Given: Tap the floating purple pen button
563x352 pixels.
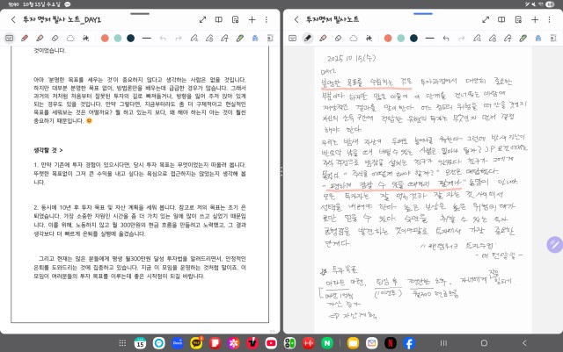Looking at the screenshot, I should click(554, 245).
